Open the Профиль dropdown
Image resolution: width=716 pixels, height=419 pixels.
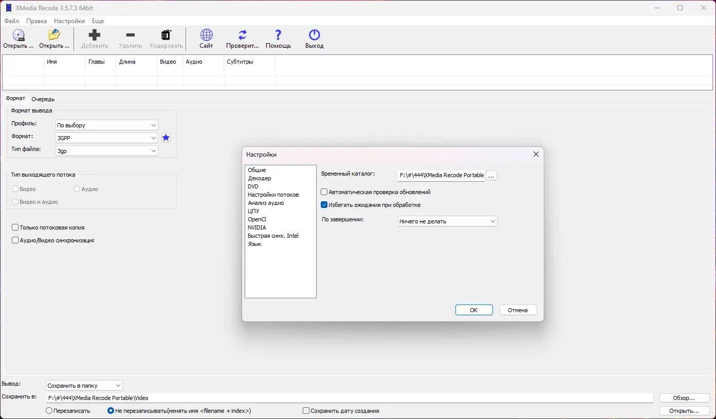point(106,125)
